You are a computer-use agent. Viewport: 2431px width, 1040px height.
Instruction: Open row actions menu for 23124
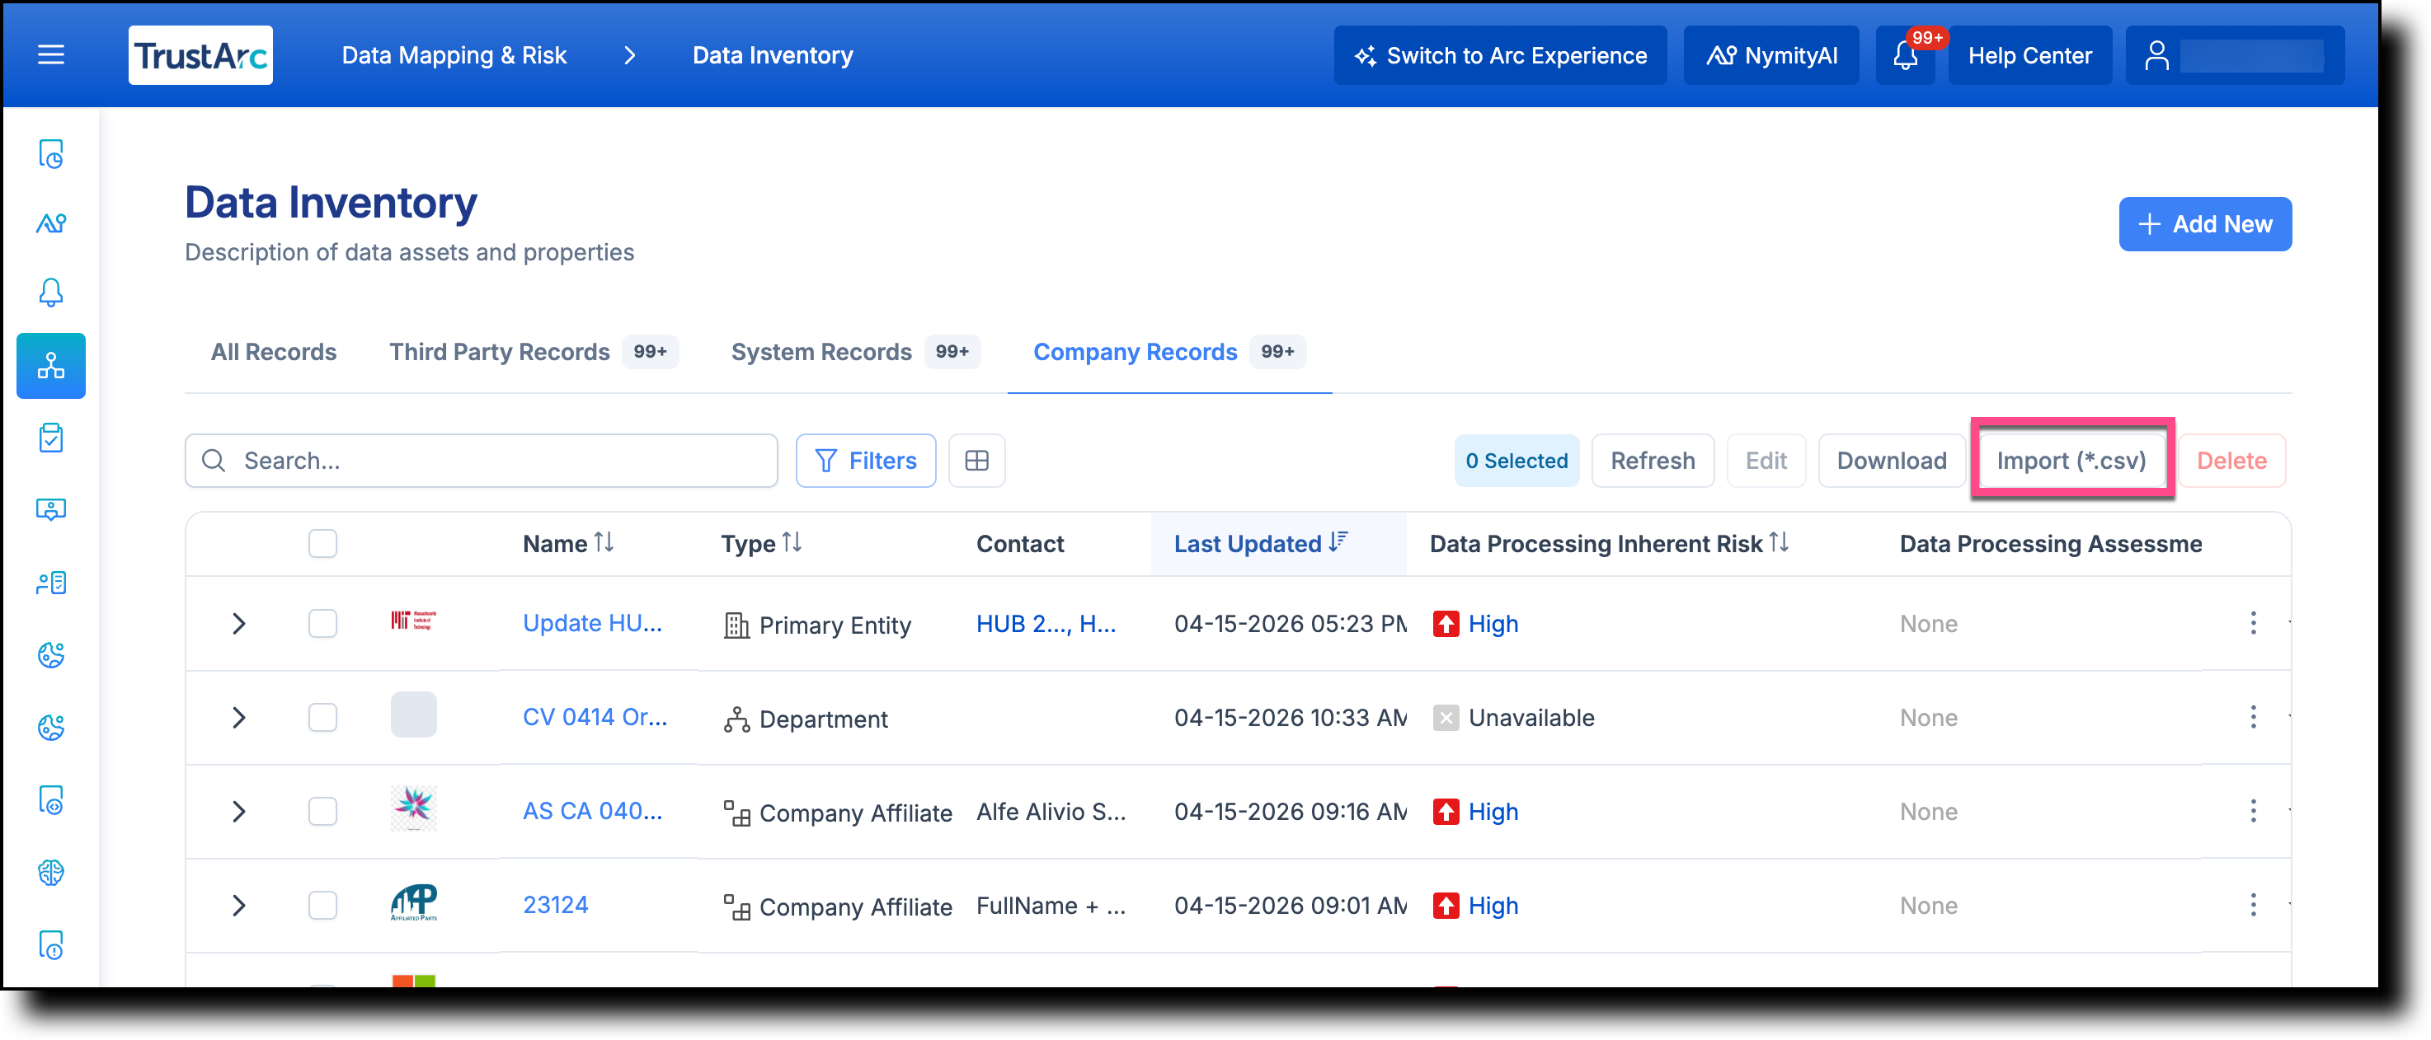pos(2253,905)
